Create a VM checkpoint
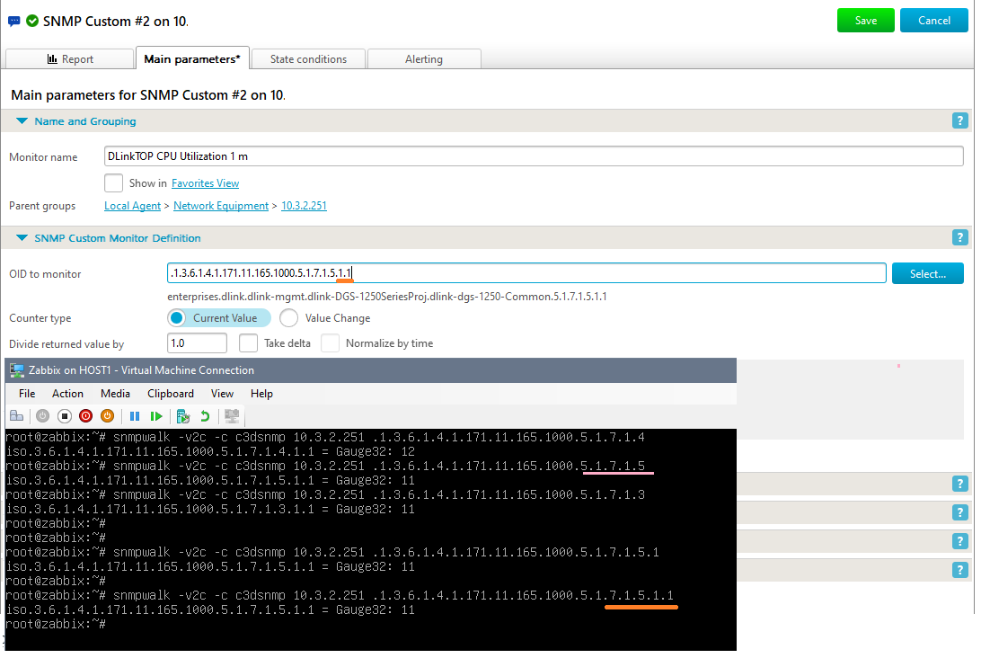This screenshot has width=981, height=667. coord(183,416)
